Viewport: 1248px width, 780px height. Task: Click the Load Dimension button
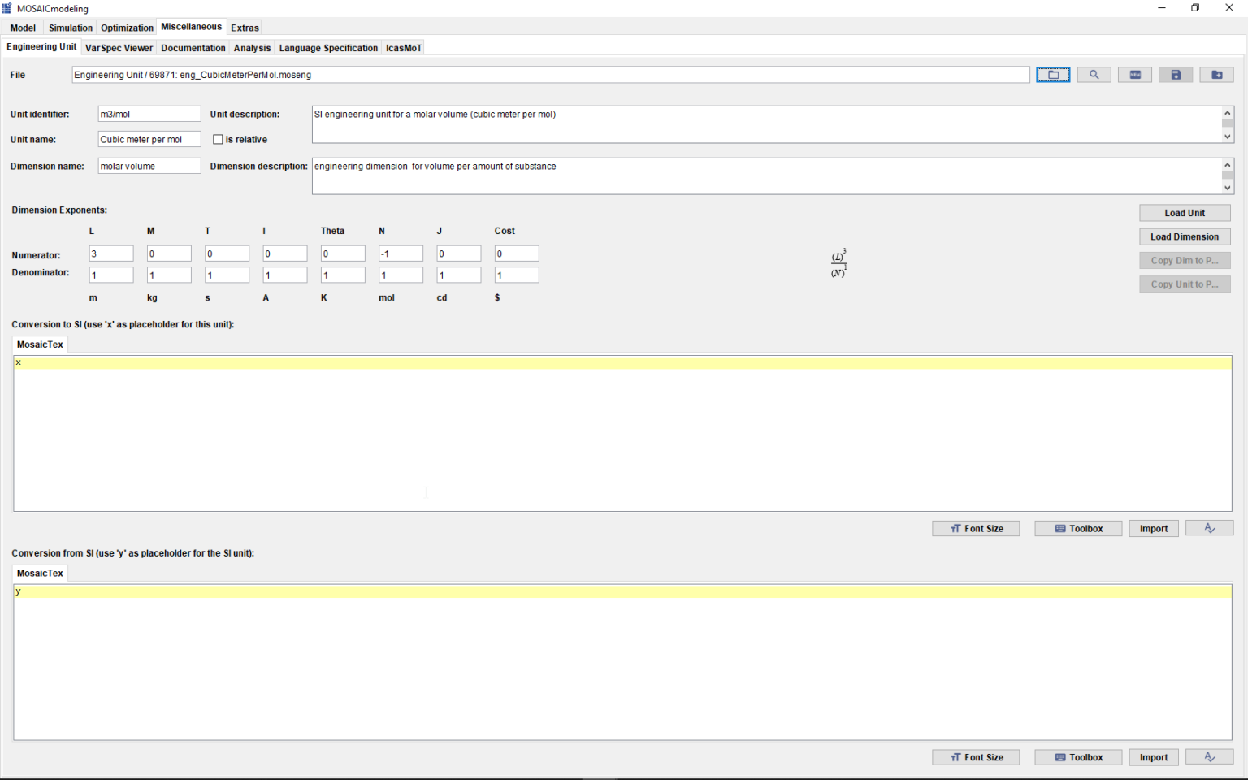pos(1184,237)
